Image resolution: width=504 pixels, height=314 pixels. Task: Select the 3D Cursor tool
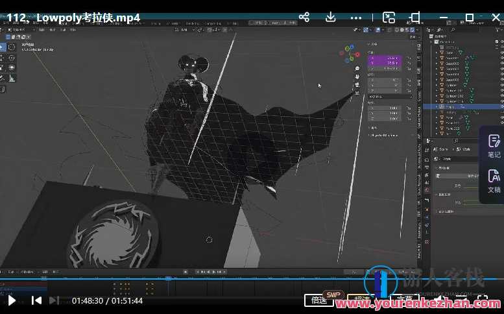coord(12,47)
